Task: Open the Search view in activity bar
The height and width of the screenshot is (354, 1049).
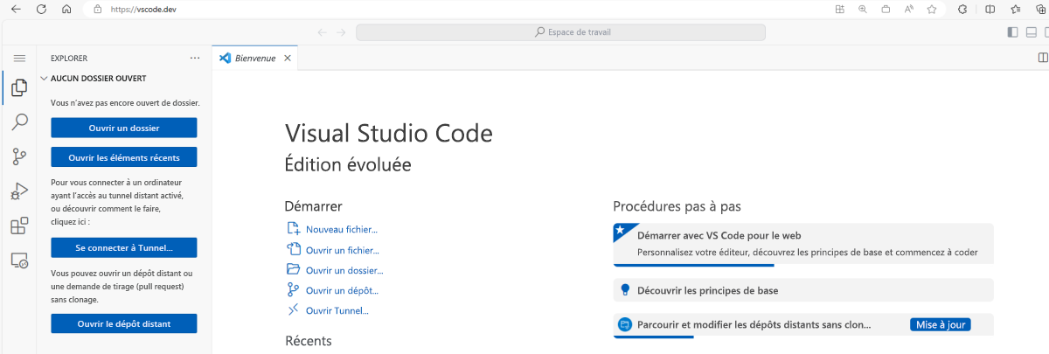Action: tap(18, 122)
